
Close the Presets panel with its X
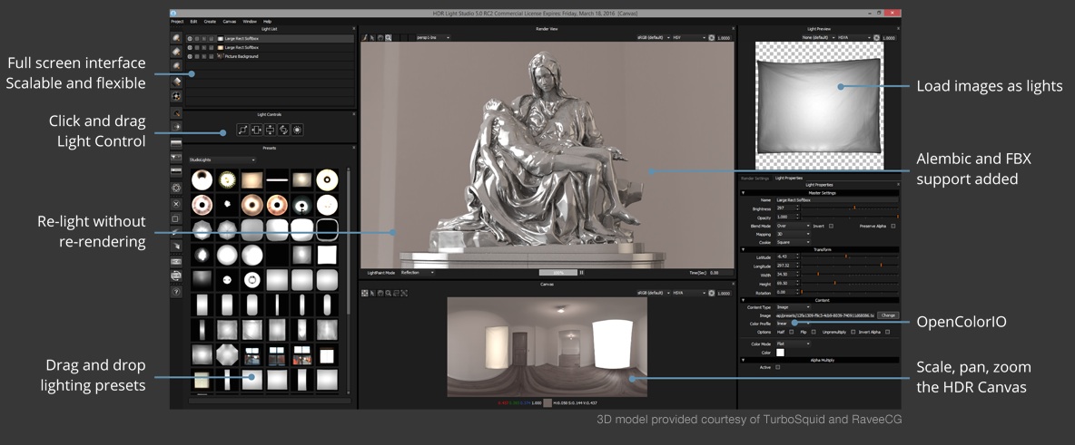point(354,148)
